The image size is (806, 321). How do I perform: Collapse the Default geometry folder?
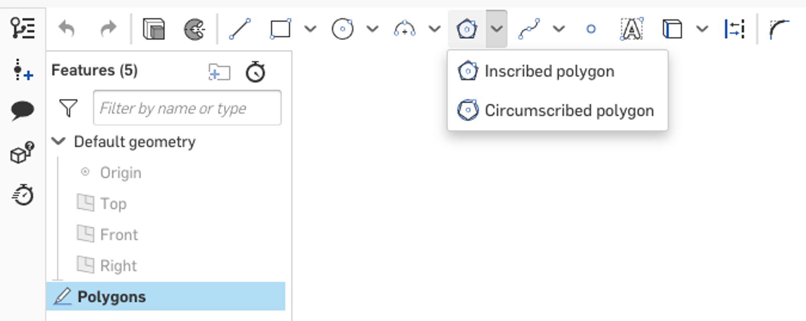click(x=59, y=141)
